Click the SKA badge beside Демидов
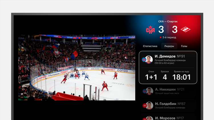Image resolution: width=214 pixels, height=120 pixels. 144,60
